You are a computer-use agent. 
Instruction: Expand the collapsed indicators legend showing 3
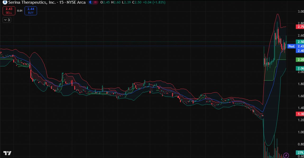tap(7, 20)
